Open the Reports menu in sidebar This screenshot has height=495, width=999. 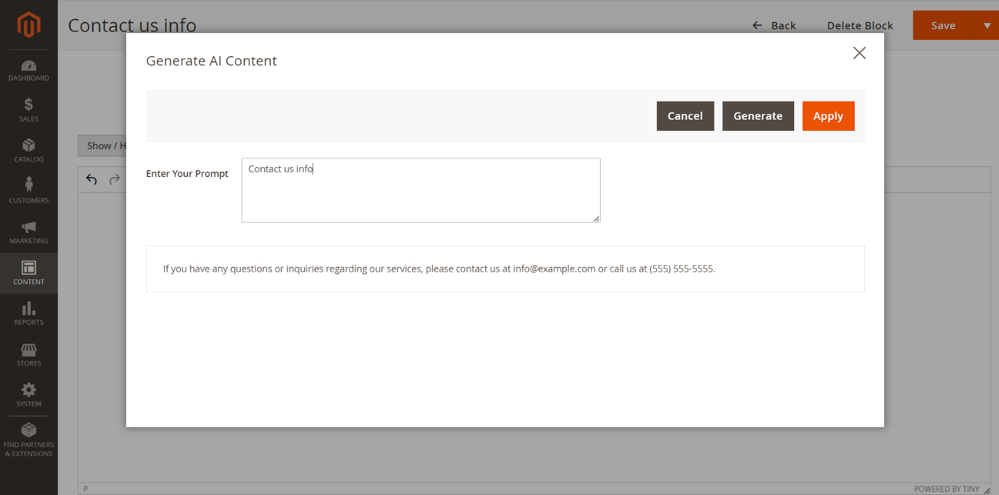click(29, 314)
